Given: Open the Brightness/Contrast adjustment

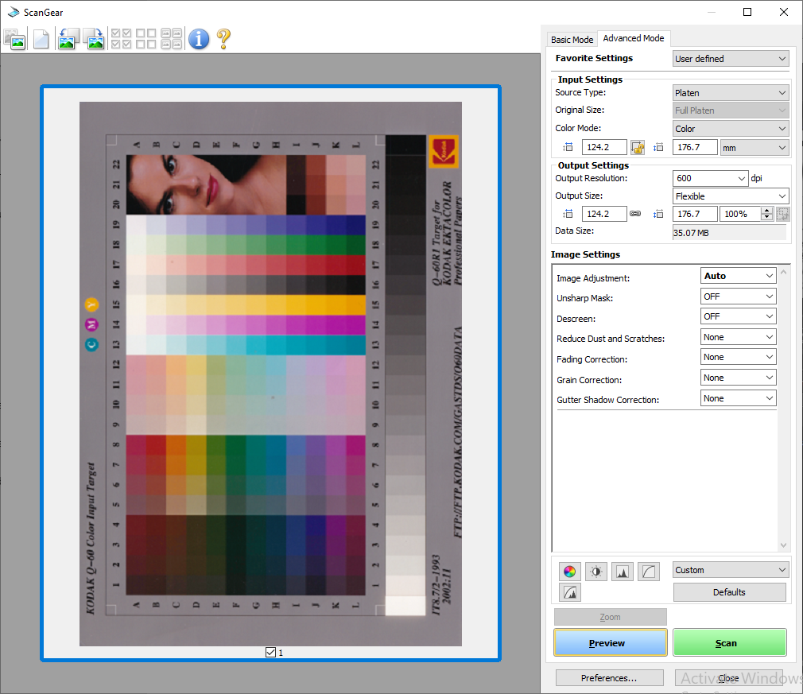Looking at the screenshot, I should [x=596, y=571].
